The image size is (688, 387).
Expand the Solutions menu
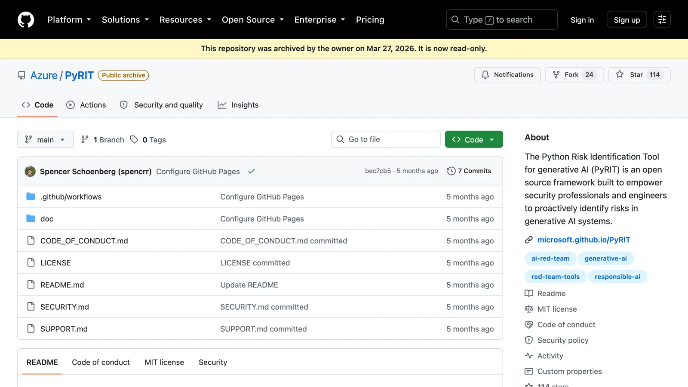coord(125,20)
